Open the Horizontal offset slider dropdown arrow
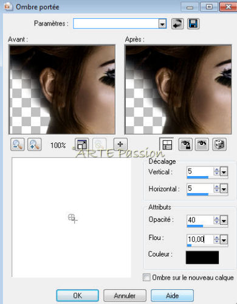Viewport: 237px width, 304px height. 224,189
